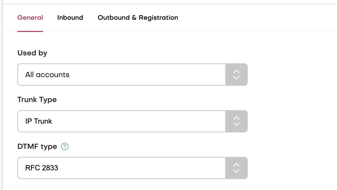Click the up chevron in Used by selector
The height and width of the screenshot is (190, 337).
pos(236,72)
